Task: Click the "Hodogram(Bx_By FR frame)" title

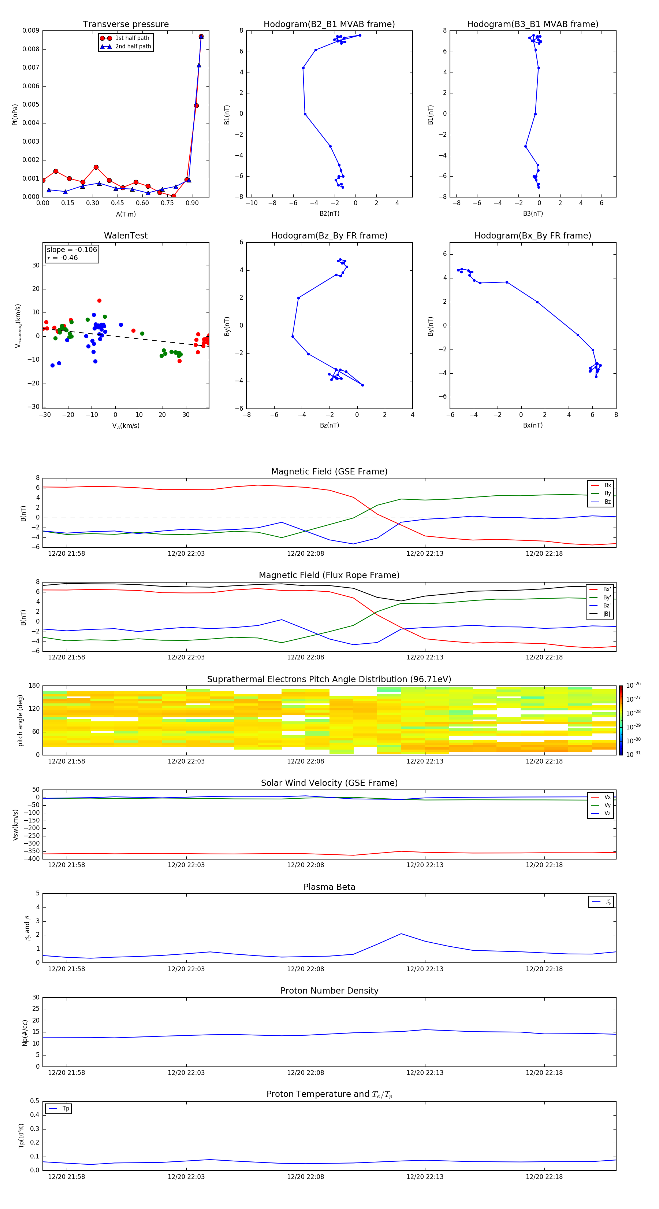Action: [x=533, y=236]
